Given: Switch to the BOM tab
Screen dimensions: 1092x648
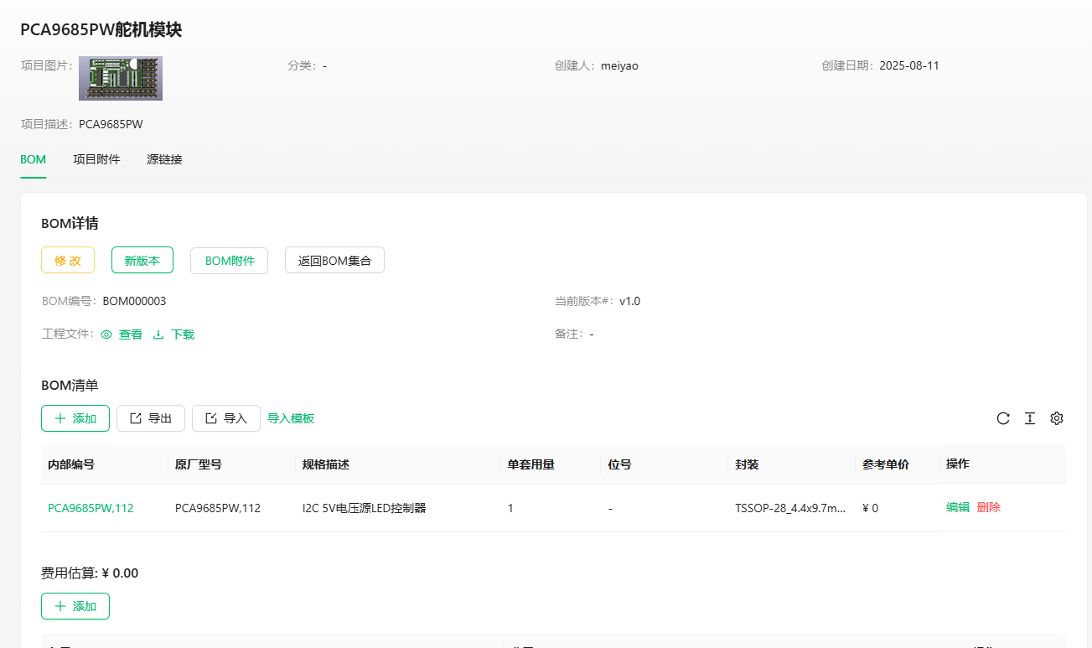Looking at the screenshot, I should (33, 159).
